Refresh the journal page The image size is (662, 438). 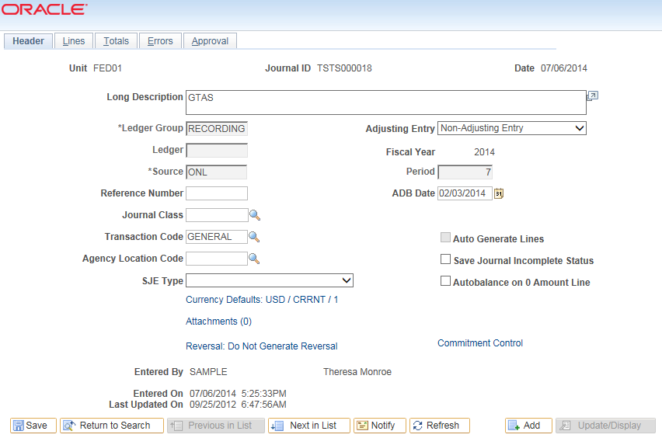(440, 426)
